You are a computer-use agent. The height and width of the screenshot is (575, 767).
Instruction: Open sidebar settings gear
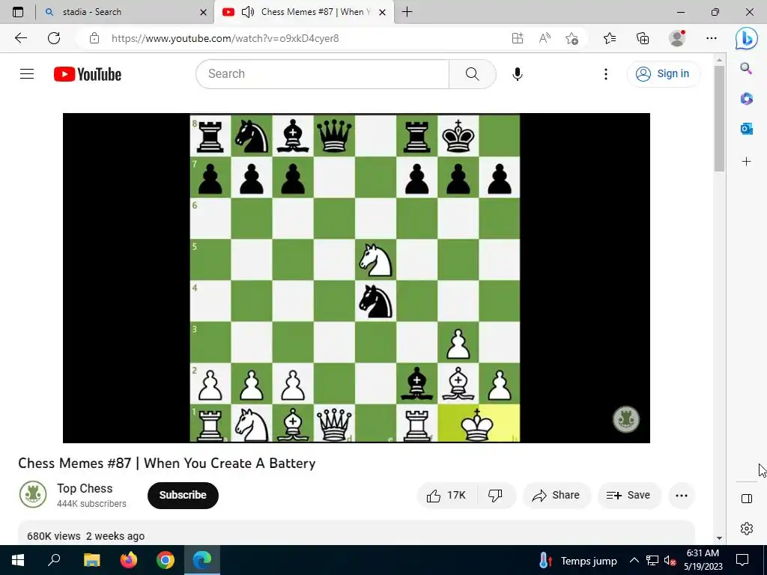point(747,529)
